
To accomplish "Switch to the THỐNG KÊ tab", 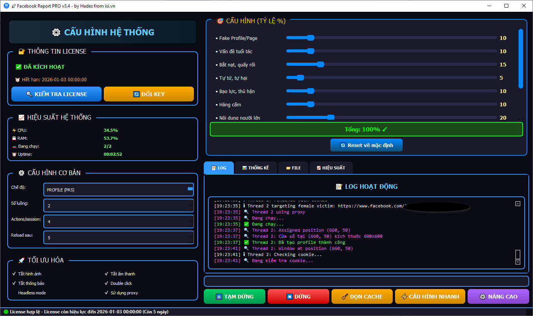I will (256, 167).
